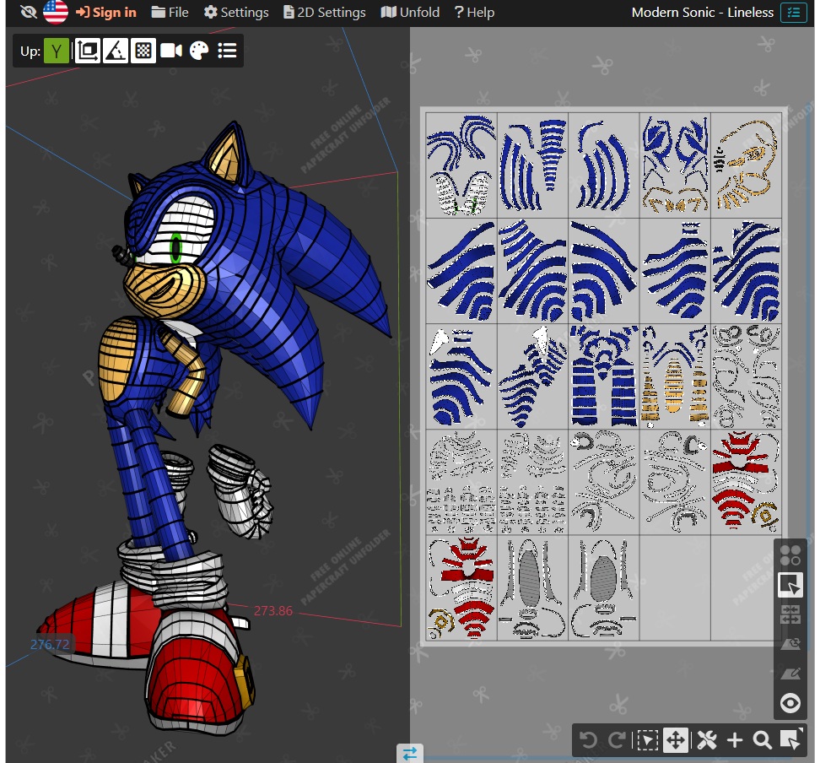This screenshot has width=820, height=763.
Task: Toggle the checkerboard texture display icon
Action: [x=143, y=51]
